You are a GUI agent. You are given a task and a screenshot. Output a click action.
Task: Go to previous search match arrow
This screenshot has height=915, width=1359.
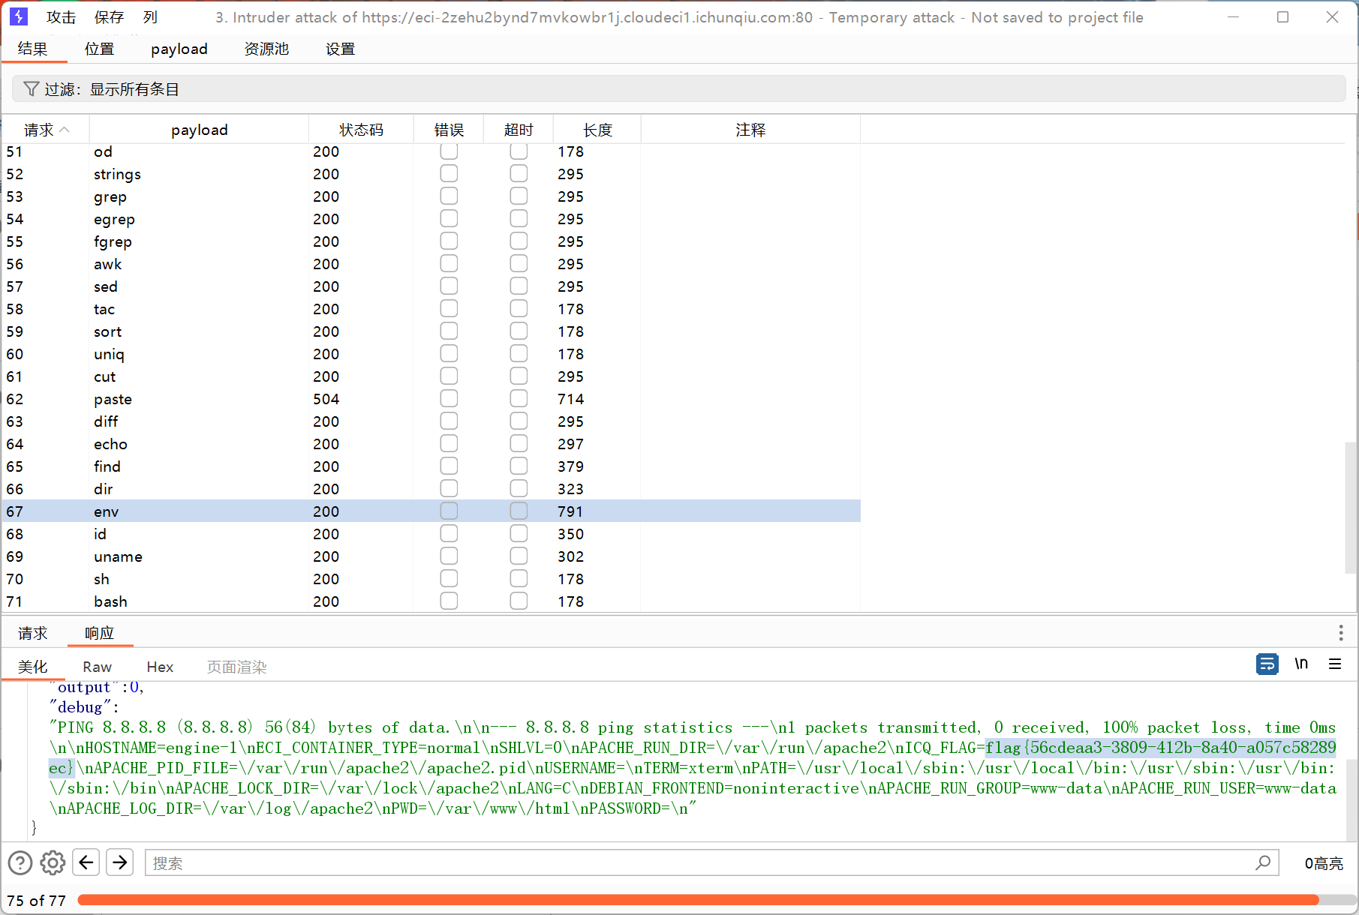tap(86, 862)
